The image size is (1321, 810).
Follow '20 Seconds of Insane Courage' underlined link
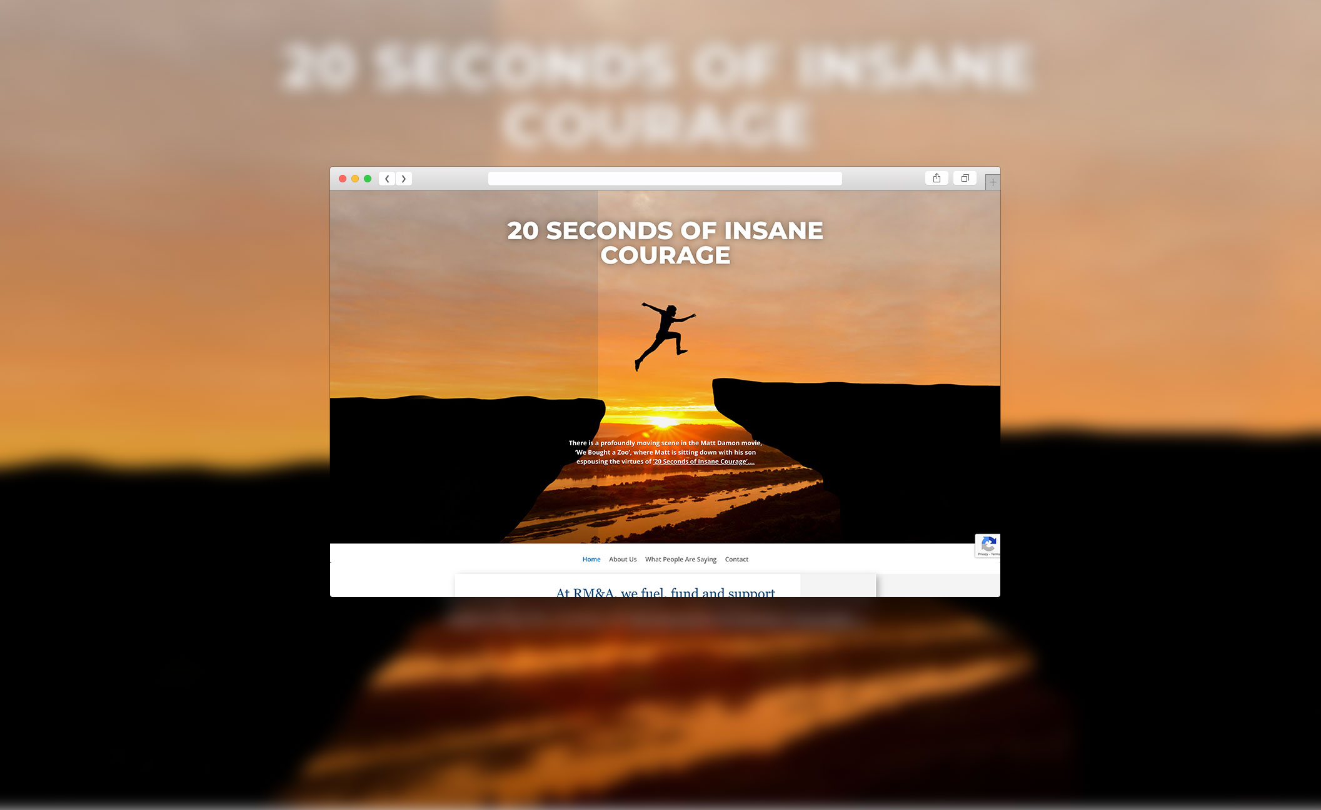[x=704, y=462]
